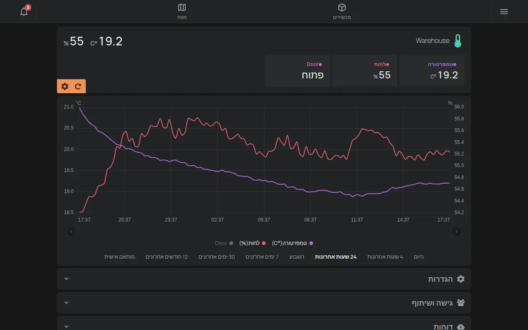Click the Door פתוח sensor card
The width and height of the screenshot is (528, 330).
click(297, 71)
